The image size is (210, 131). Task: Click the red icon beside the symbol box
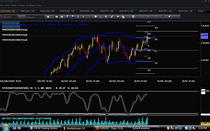point(20,17)
